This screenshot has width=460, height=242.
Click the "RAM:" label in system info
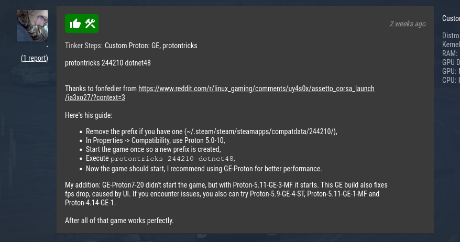pos(450,53)
